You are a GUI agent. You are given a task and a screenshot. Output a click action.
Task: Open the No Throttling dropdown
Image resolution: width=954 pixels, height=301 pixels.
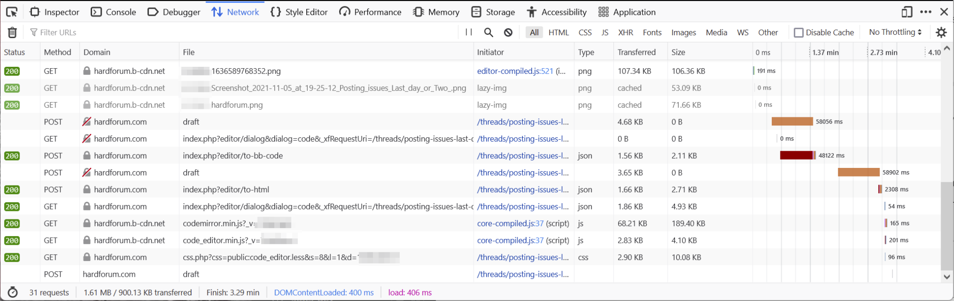click(895, 32)
